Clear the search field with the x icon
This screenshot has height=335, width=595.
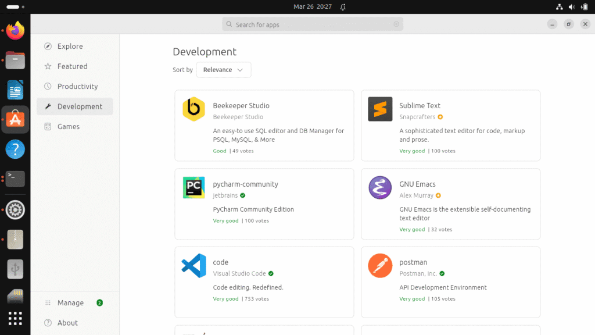click(396, 24)
